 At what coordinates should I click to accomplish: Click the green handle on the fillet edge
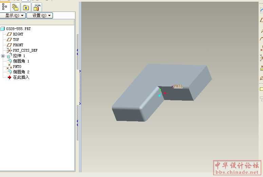[160, 90]
